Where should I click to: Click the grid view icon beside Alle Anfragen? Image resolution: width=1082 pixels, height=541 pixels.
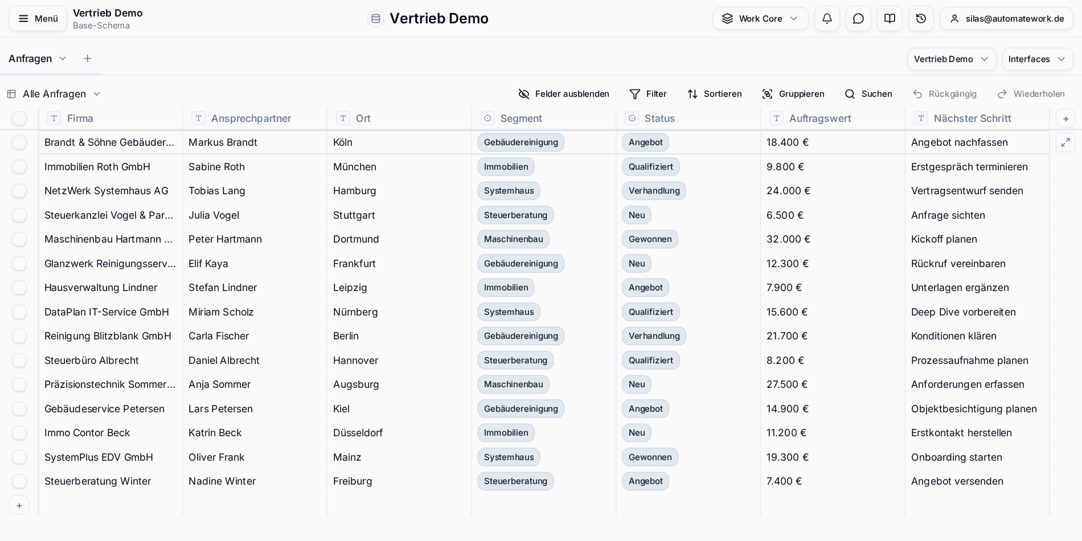[x=11, y=94]
